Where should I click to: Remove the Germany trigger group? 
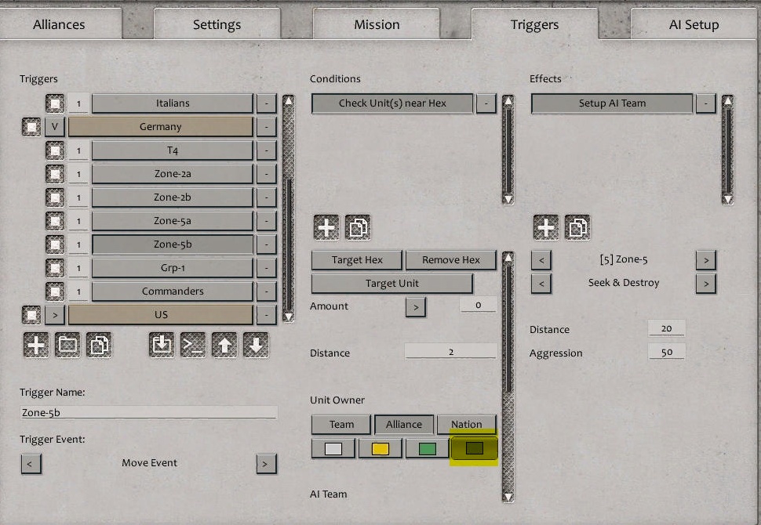tap(267, 127)
